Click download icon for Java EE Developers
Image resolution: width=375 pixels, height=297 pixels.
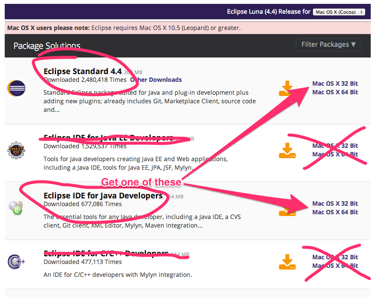coord(287,150)
